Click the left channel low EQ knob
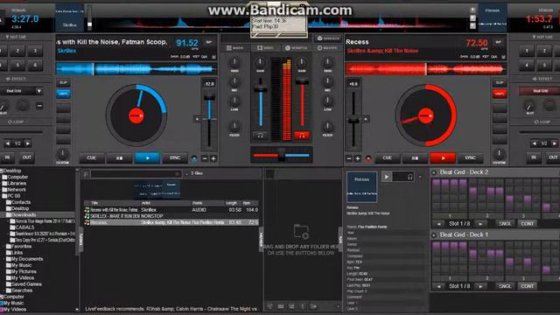560x315 pixels. [x=234, y=101]
